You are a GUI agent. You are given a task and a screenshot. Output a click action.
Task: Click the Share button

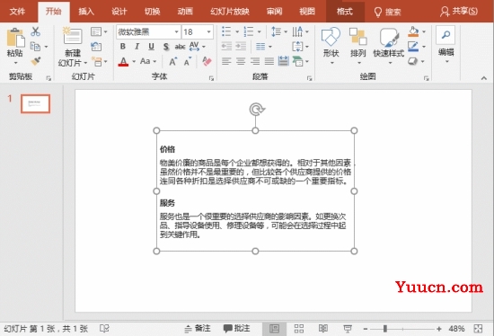459,12
